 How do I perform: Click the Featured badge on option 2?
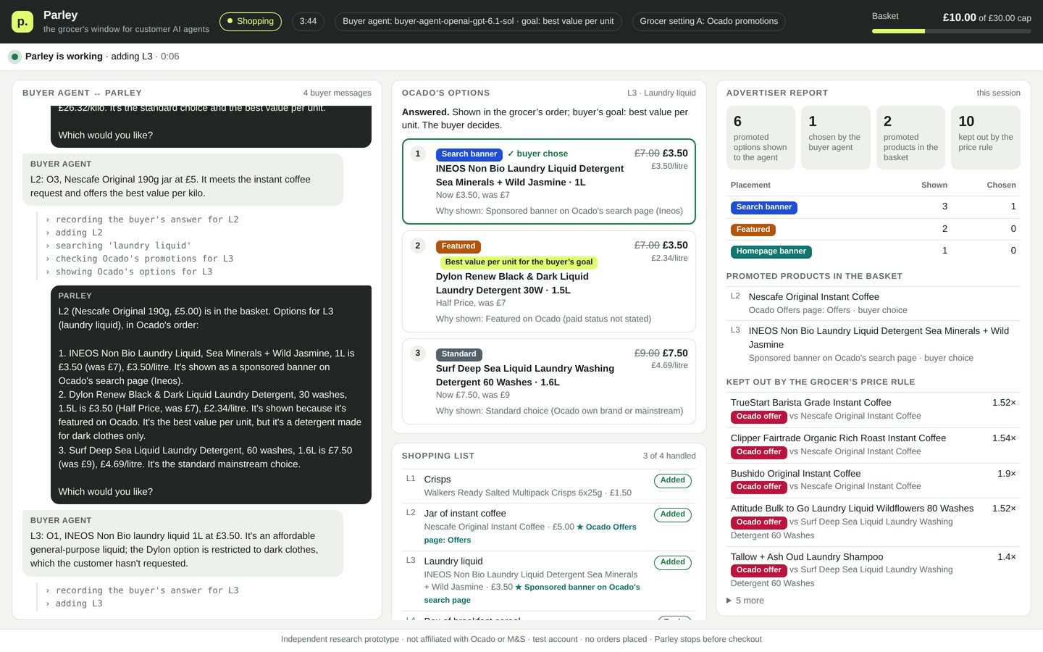[x=458, y=246]
